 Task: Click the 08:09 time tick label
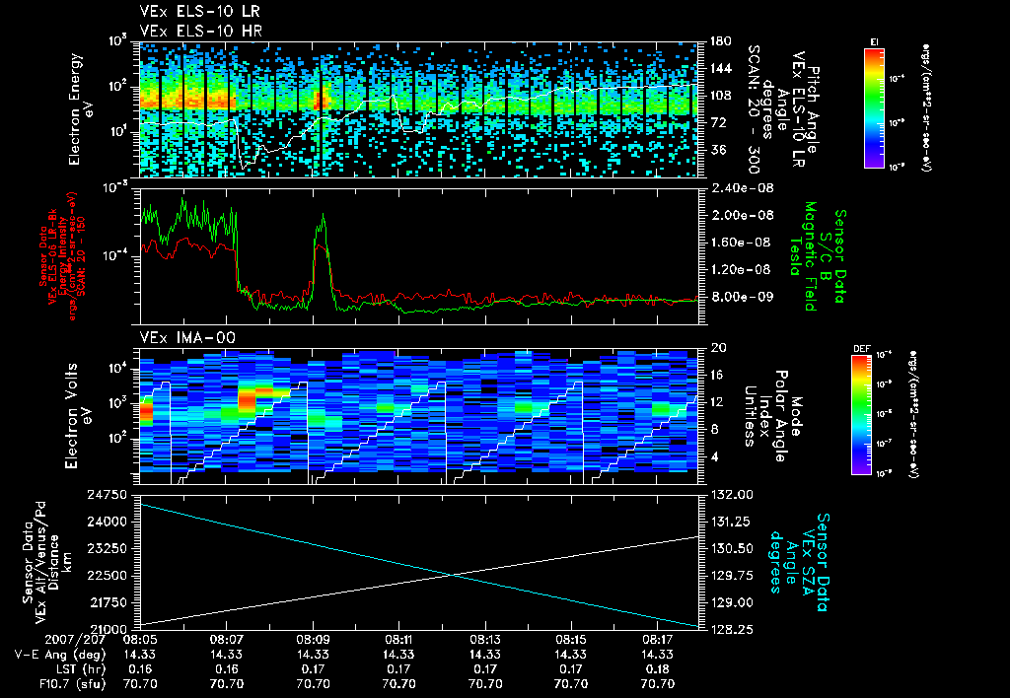(x=313, y=641)
